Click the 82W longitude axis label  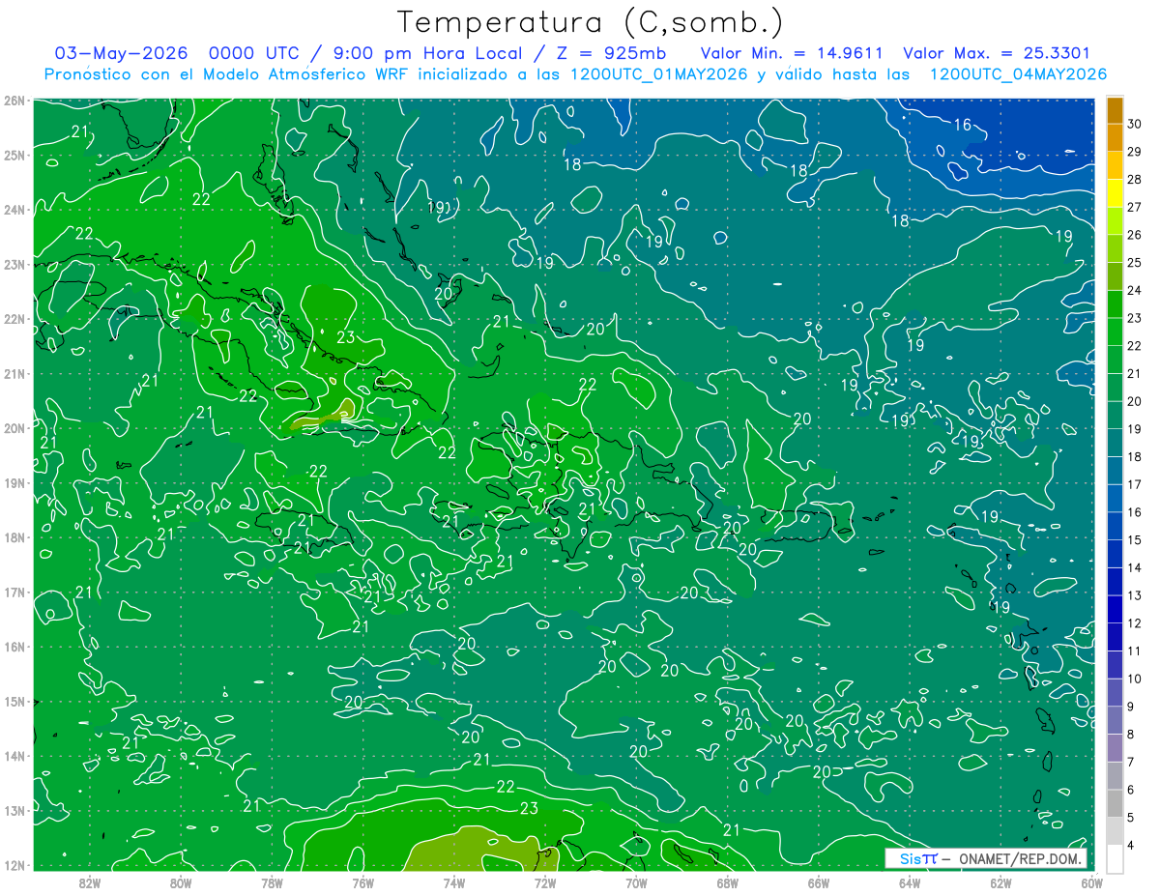pyautogui.click(x=89, y=882)
